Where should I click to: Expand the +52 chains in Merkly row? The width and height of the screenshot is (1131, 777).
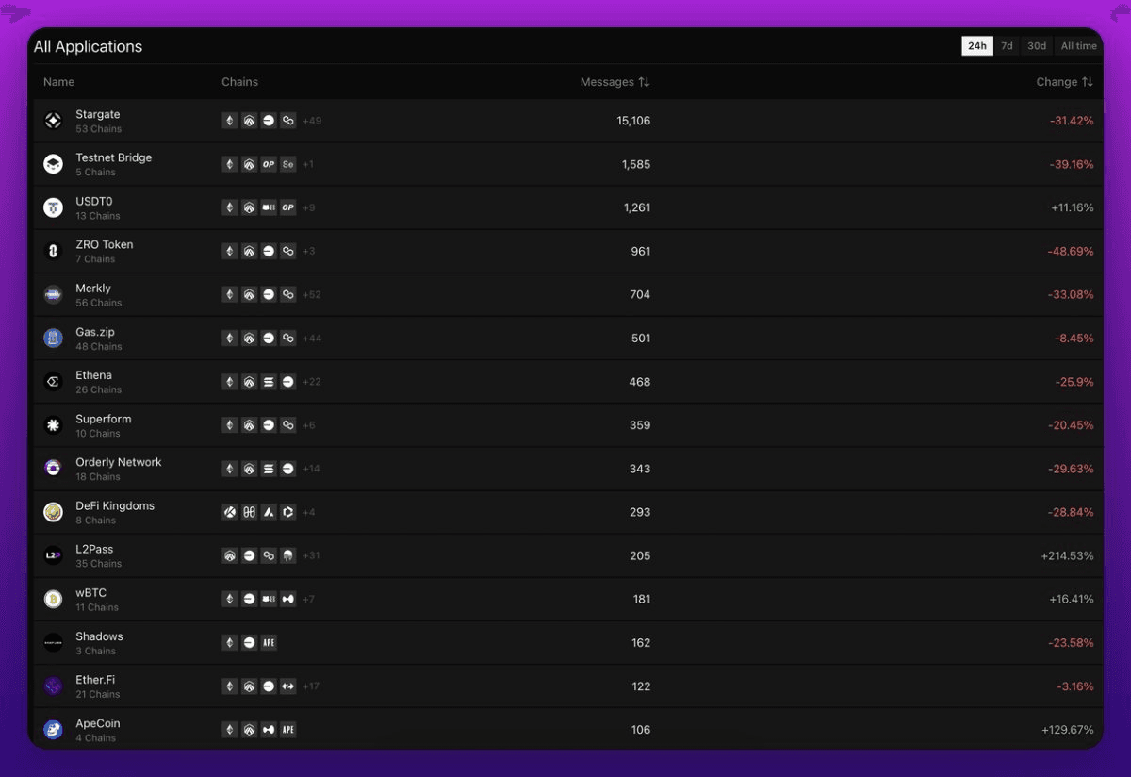pyautogui.click(x=312, y=295)
